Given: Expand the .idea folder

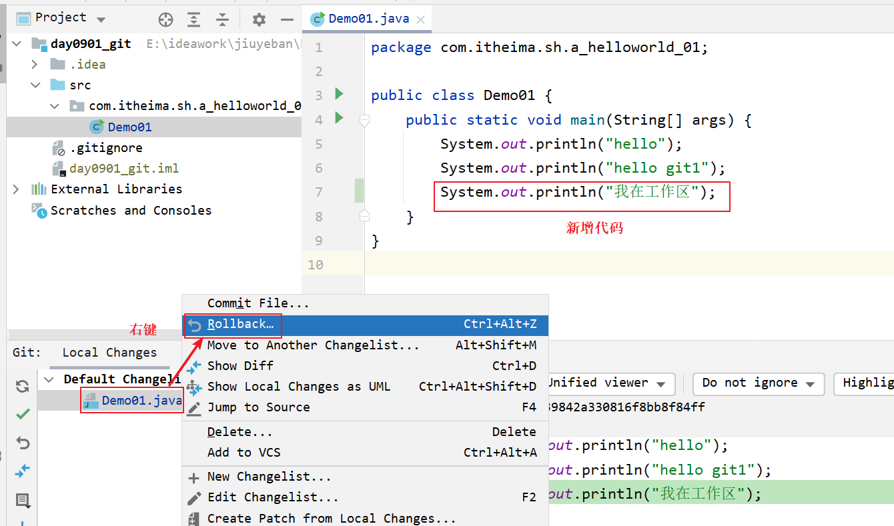Looking at the screenshot, I should pos(35,65).
